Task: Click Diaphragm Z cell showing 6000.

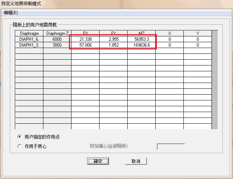Action: click(x=57, y=39)
